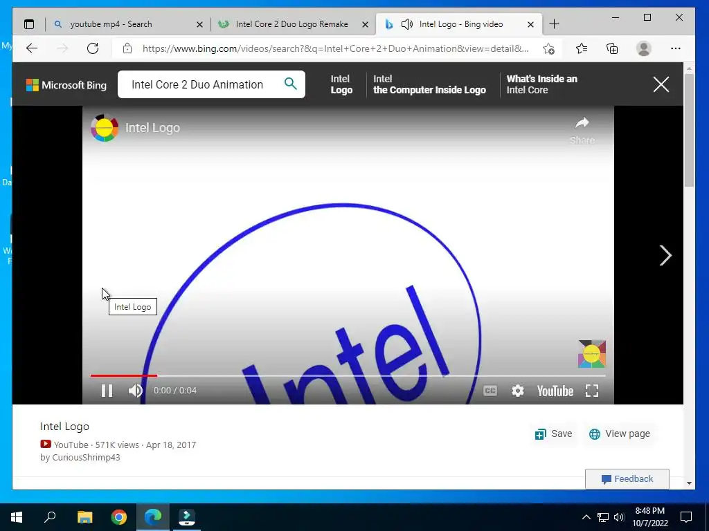
Task: Select Intel the Computer Inside Logo suggestion
Action: point(429,84)
